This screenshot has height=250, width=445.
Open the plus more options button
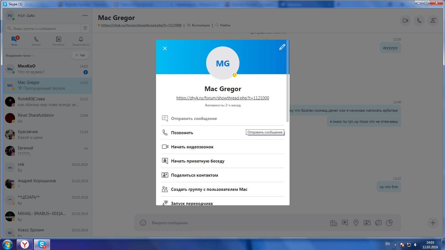coord(433,223)
